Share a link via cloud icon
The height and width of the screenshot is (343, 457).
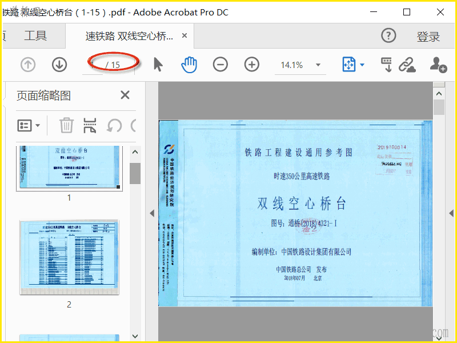(x=407, y=65)
